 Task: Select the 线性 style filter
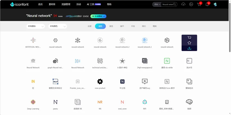click(100, 26)
